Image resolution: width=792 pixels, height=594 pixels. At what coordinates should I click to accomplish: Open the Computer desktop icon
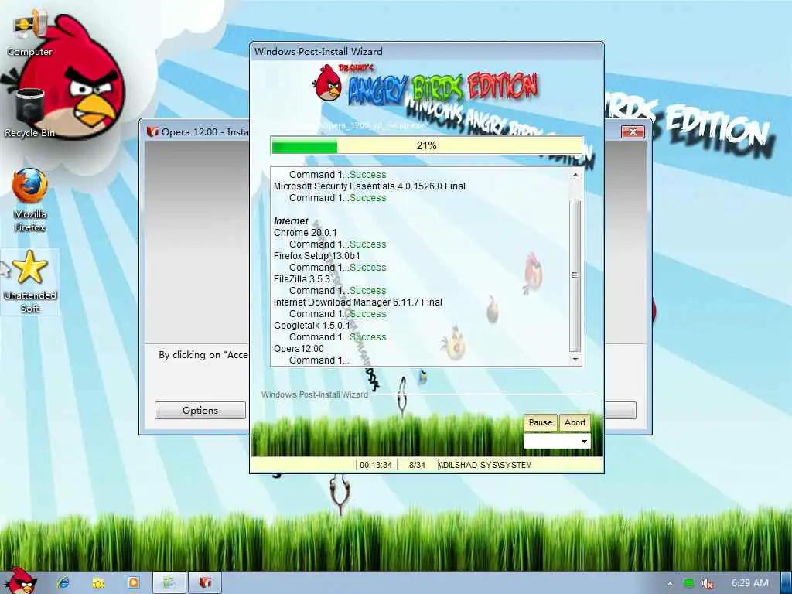[30, 33]
